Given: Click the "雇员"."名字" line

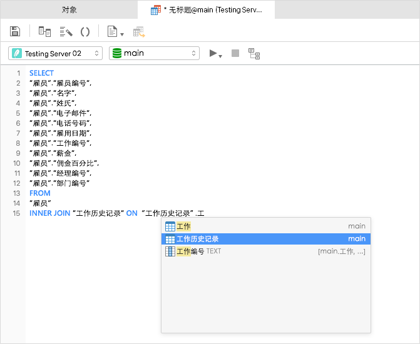Looking at the screenshot, I should coord(53,93).
